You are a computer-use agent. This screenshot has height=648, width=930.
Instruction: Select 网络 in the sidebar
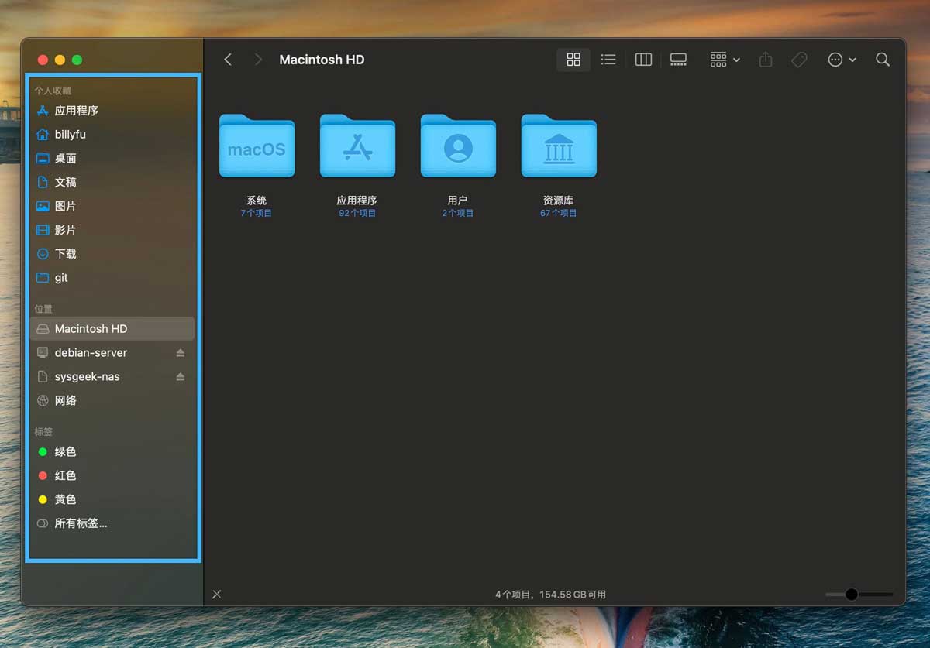point(65,401)
